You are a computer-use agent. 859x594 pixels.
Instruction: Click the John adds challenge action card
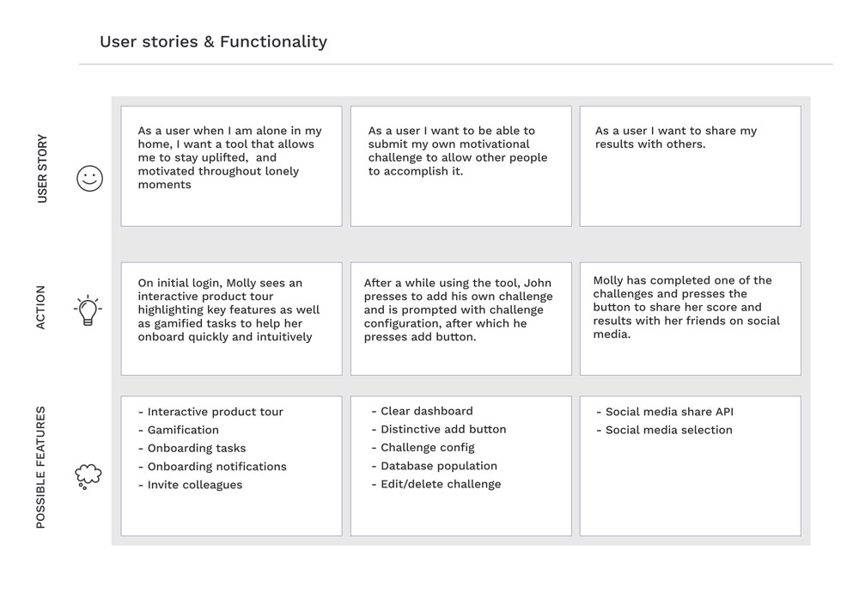pyautogui.click(x=460, y=319)
